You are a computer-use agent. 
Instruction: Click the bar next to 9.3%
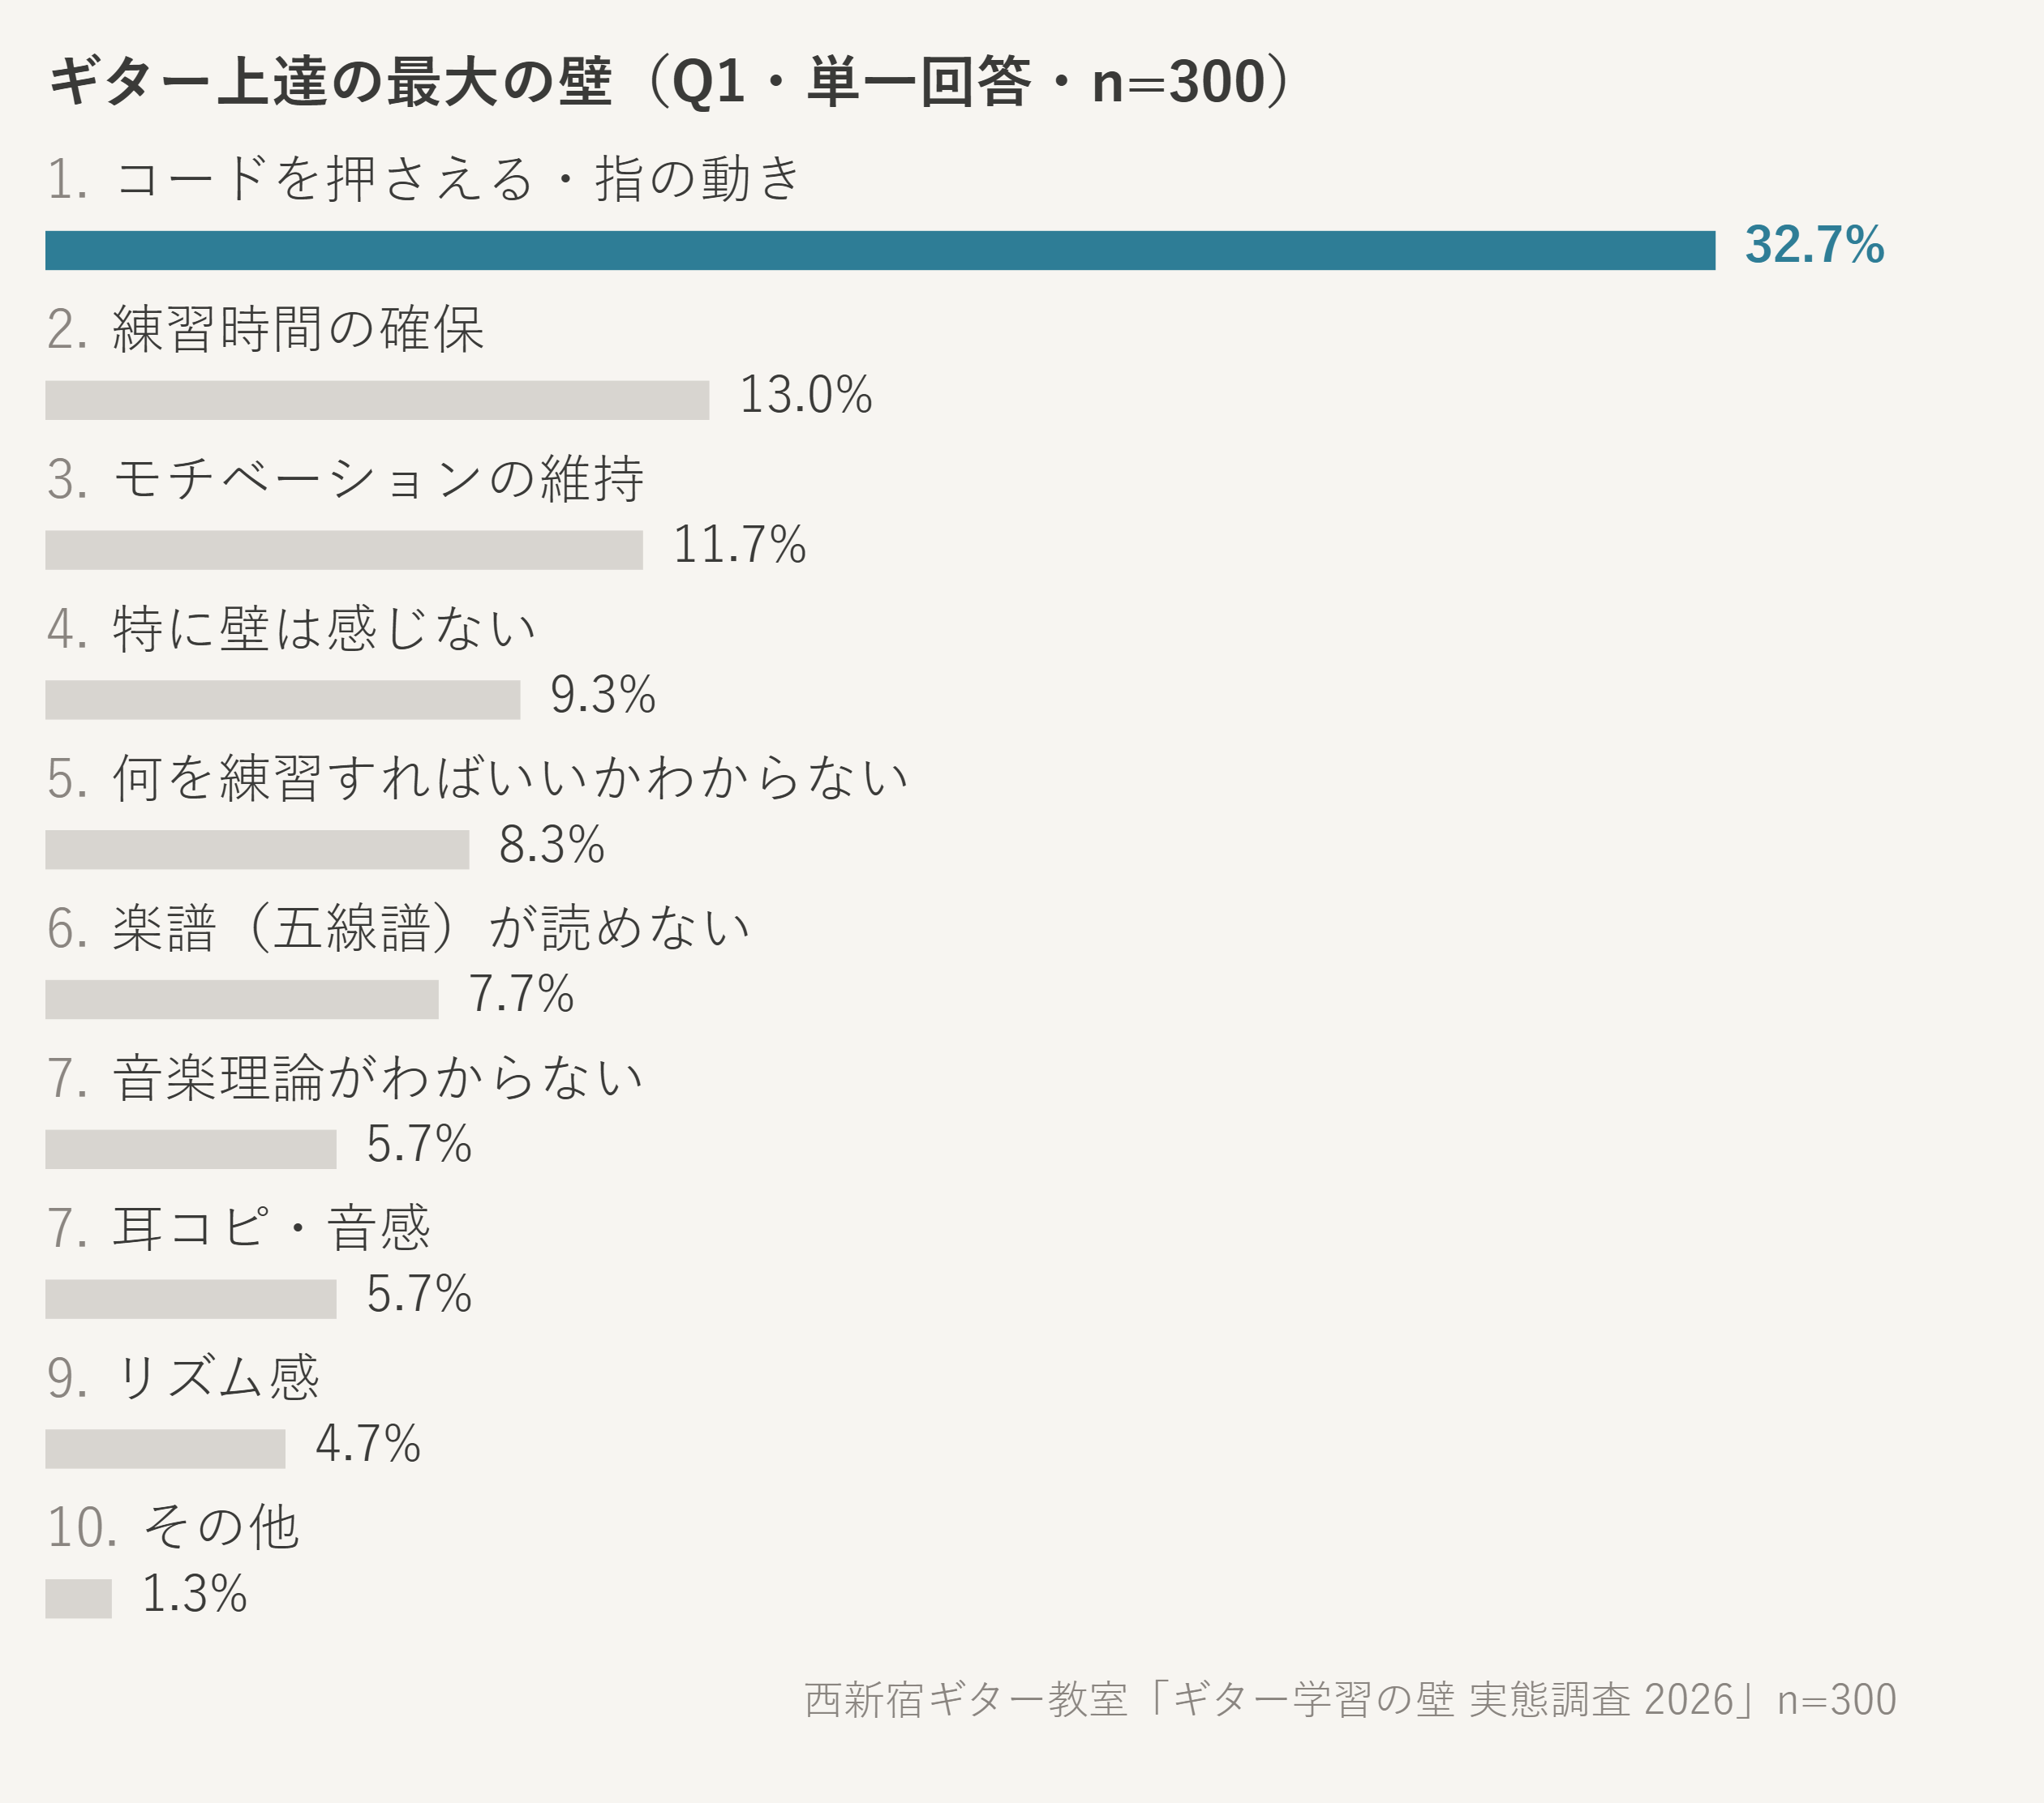[x=283, y=700]
